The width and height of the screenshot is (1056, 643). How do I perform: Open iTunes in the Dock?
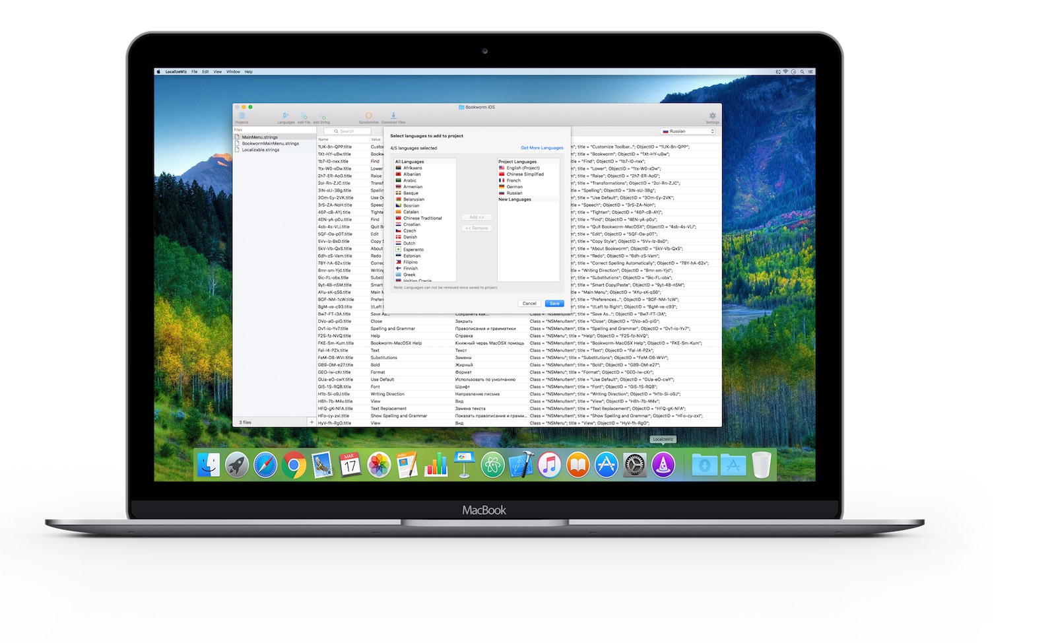point(549,465)
